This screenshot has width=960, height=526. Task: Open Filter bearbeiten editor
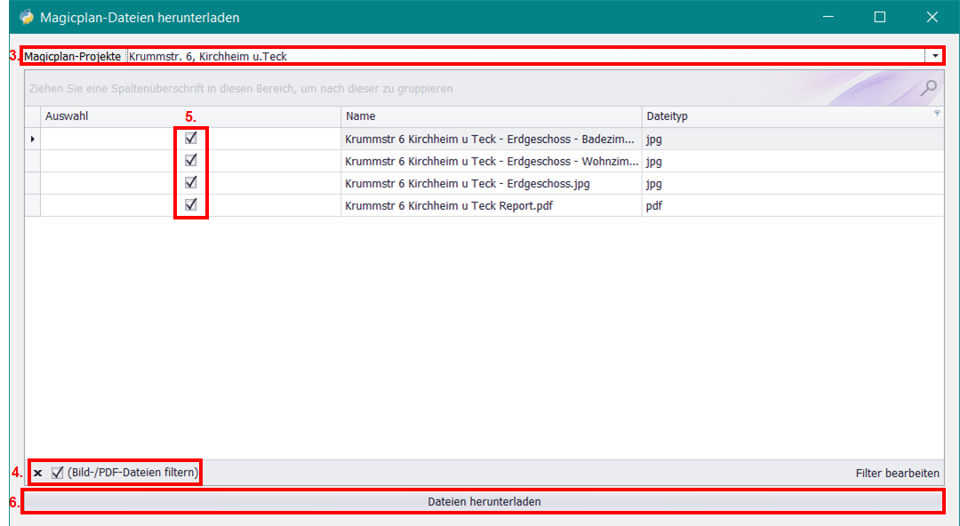(897, 474)
